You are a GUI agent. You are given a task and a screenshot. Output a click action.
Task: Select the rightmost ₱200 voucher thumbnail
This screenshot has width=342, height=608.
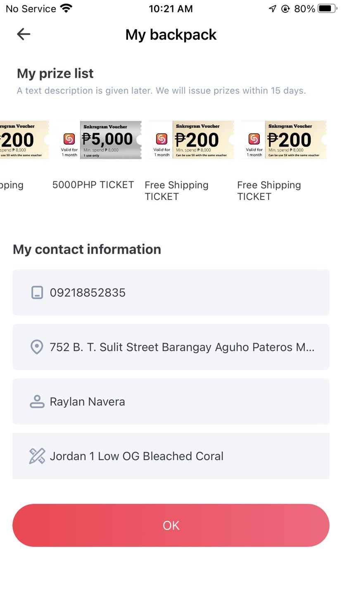tap(284, 140)
